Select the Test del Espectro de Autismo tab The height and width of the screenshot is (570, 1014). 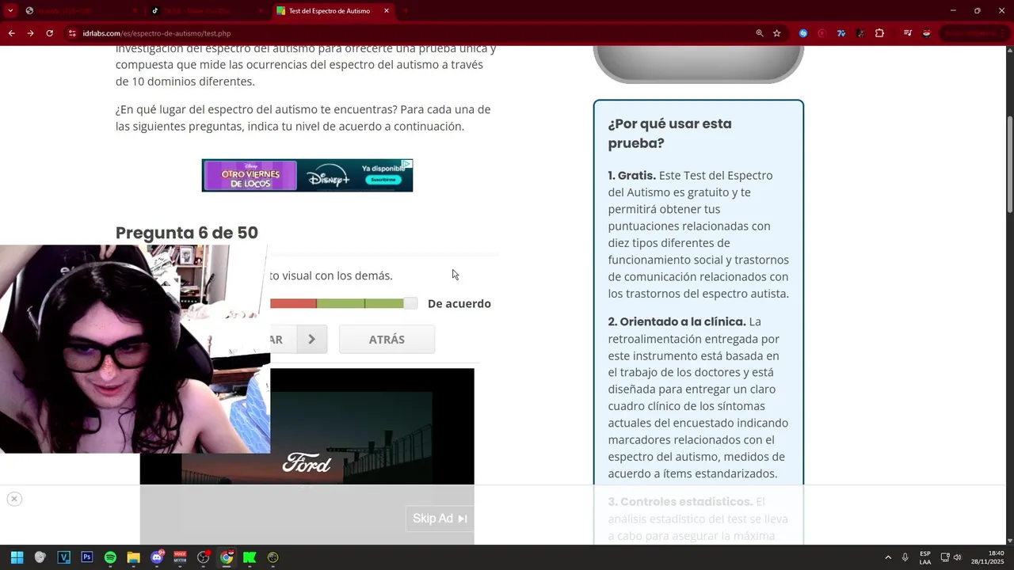(329, 11)
